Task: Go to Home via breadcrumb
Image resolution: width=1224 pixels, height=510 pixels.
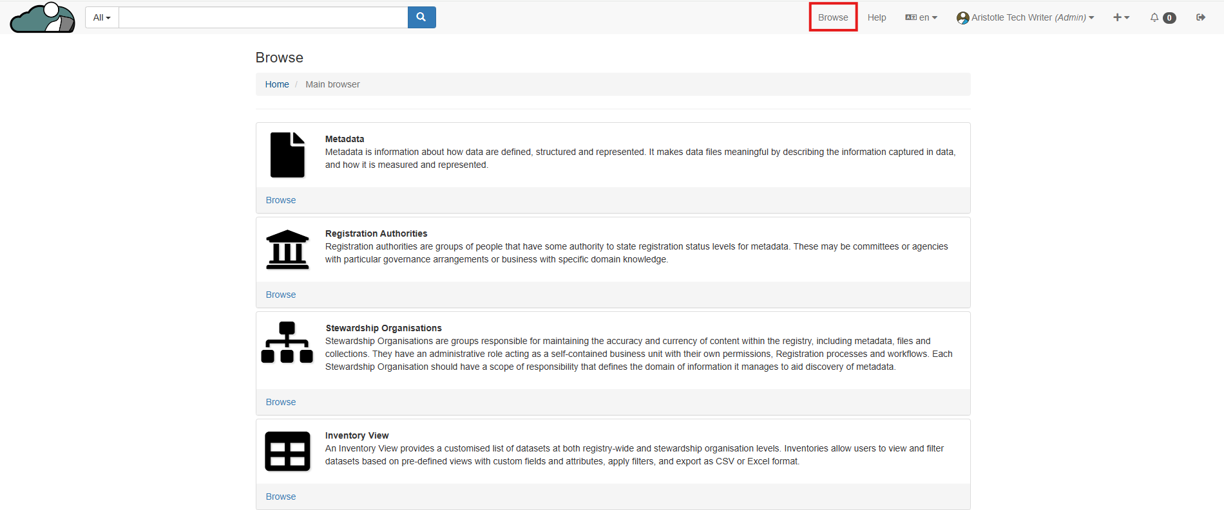Action: click(277, 84)
